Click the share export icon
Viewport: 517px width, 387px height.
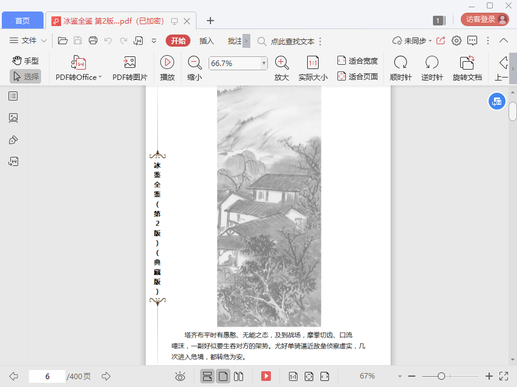(440, 41)
